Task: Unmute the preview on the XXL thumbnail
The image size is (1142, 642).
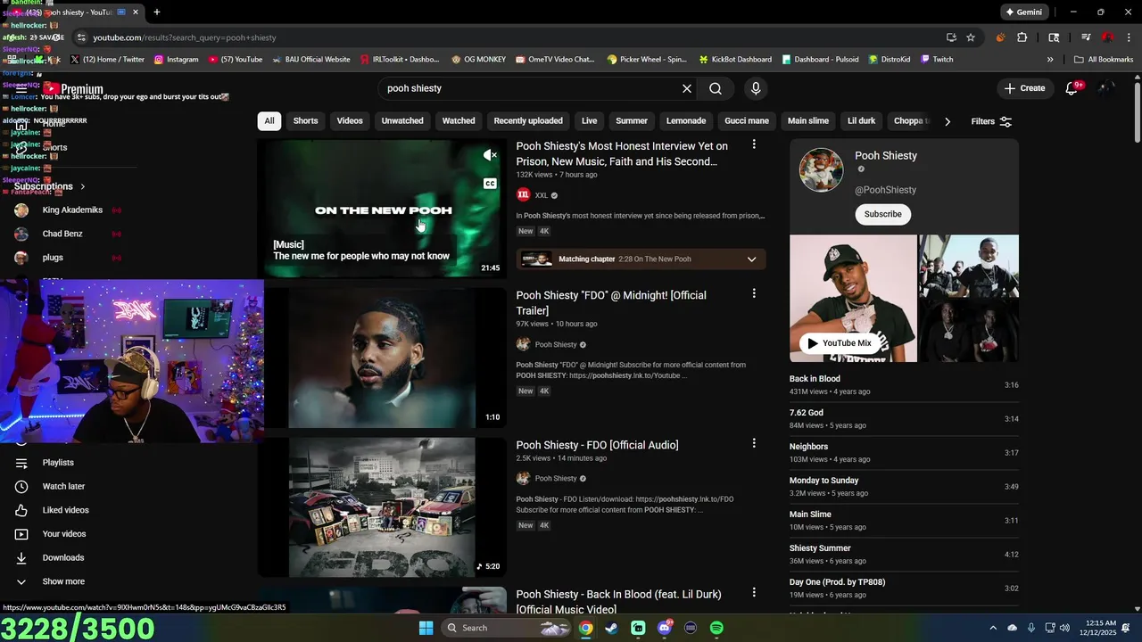Action: click(x=490, y=155)
